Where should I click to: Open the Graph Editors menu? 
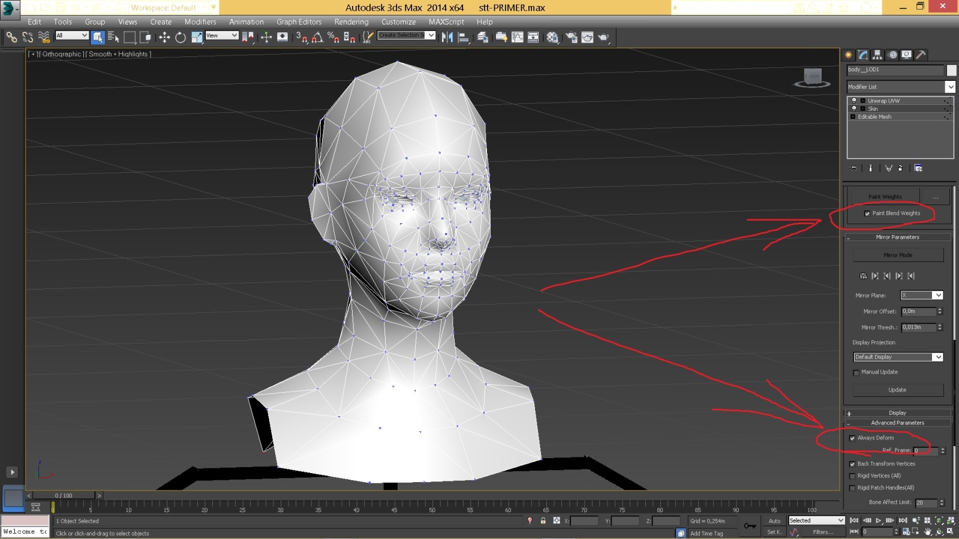(x=299, y=22)
